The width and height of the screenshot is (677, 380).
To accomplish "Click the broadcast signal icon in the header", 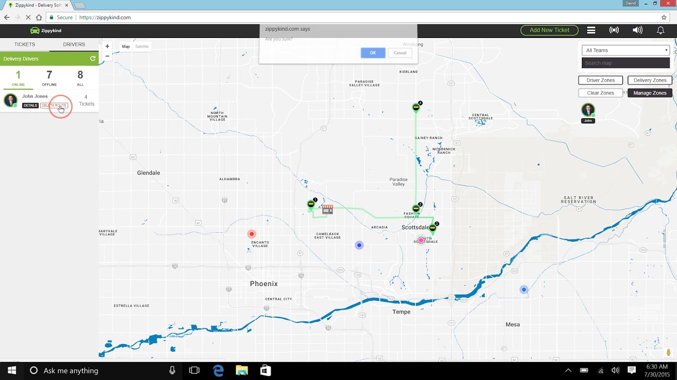I will click(x=614, y=30).
